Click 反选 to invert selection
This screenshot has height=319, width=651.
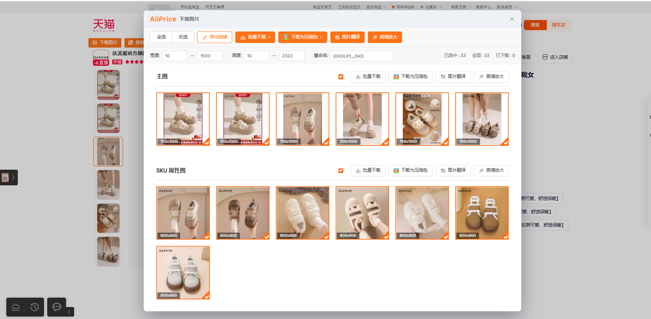(183, 37)
